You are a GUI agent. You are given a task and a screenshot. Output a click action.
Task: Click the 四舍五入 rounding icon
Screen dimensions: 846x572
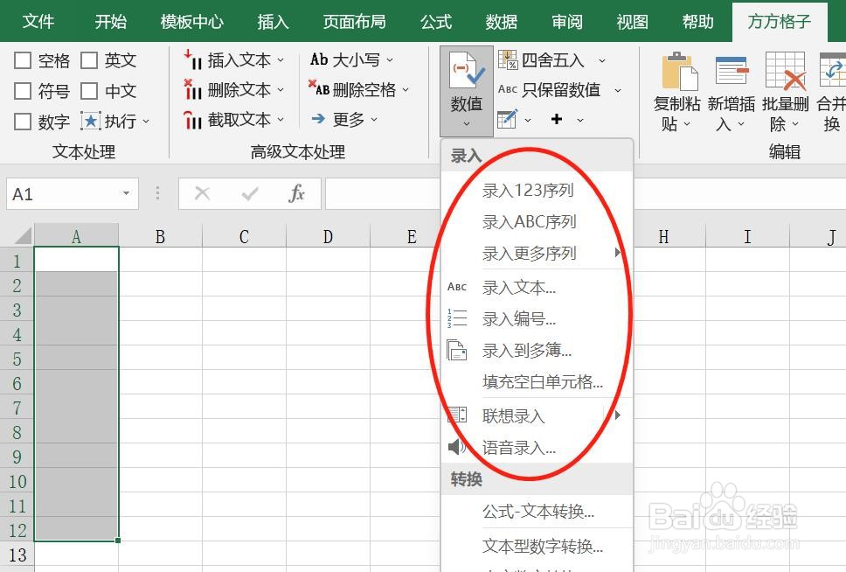tap(508, 60)
